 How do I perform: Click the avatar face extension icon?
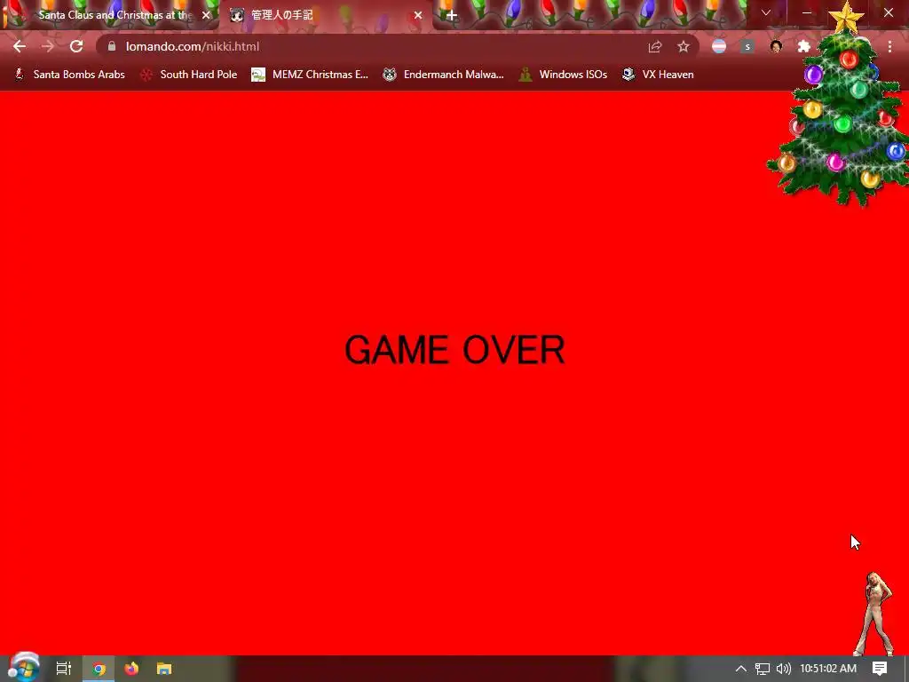pos(776,46)
